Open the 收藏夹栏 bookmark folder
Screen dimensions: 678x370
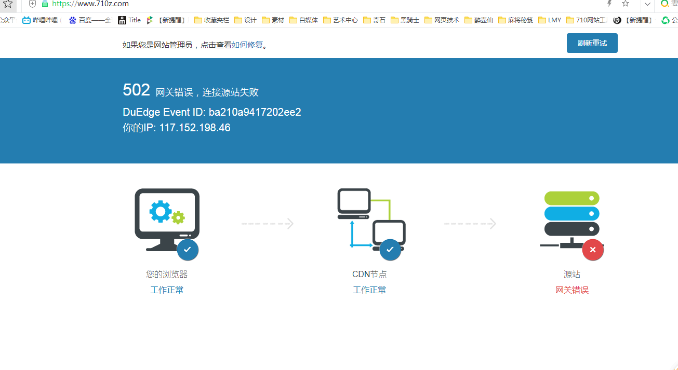tap(211, 20)
